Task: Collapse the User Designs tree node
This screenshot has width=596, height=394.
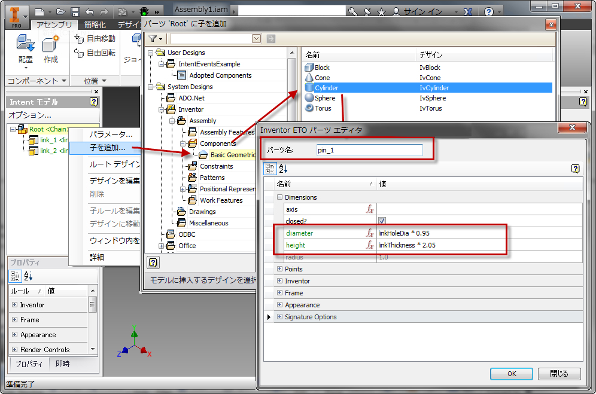Action: (151, 53)
